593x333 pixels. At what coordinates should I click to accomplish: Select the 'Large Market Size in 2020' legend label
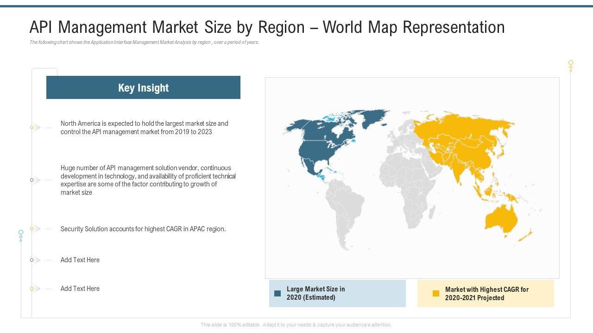[315, 293]
